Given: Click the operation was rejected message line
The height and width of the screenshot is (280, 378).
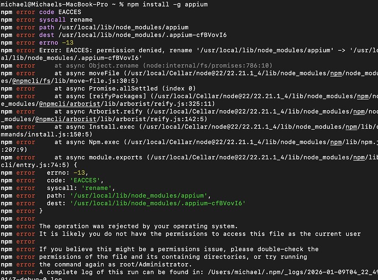Looking at the screenshot, I should [138, 226].
